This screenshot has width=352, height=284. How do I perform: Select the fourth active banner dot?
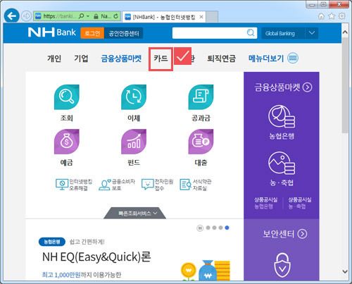[227, 228]
